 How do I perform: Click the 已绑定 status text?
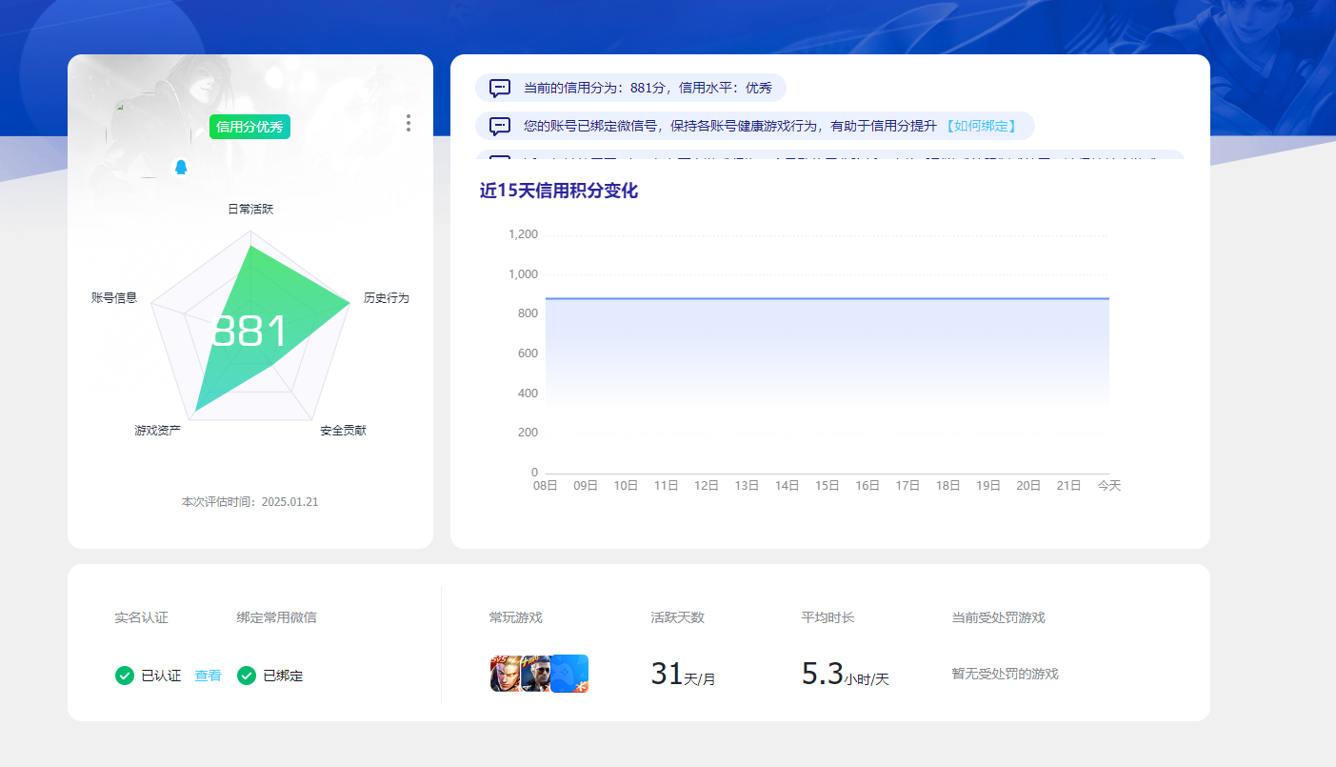point(283,676)
